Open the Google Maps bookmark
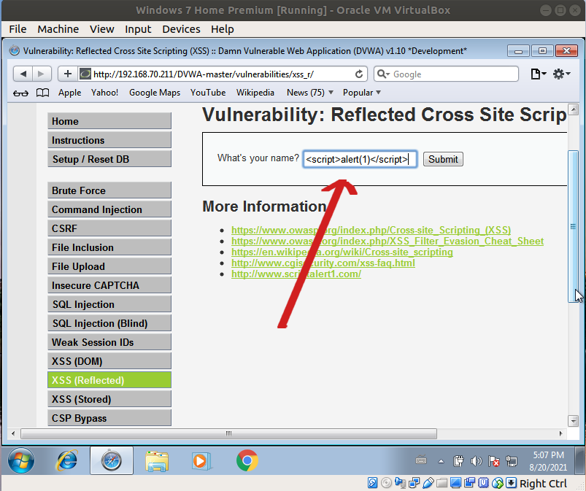The width and height of the screenshot is (586, 491). [x=155, y=93]
